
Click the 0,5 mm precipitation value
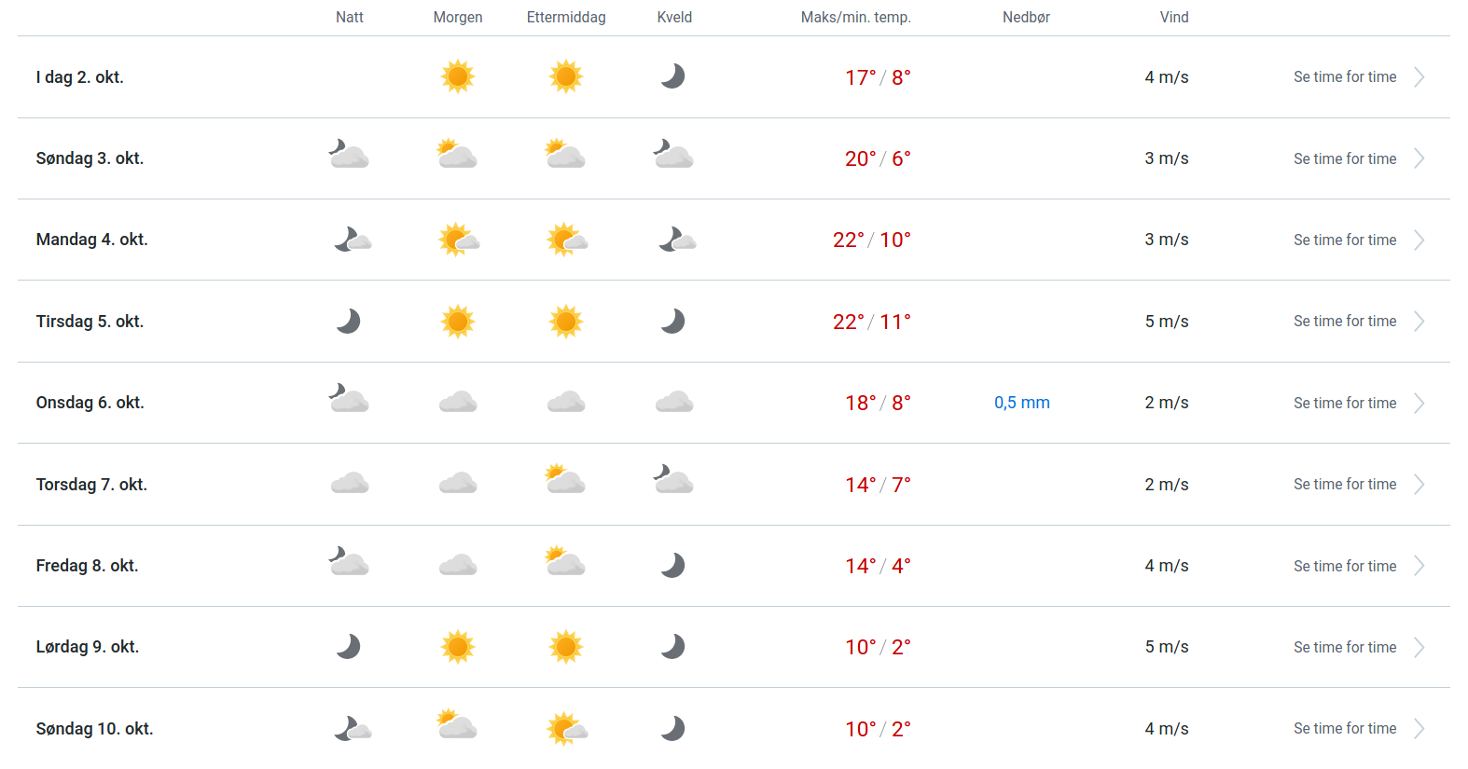1022,403
